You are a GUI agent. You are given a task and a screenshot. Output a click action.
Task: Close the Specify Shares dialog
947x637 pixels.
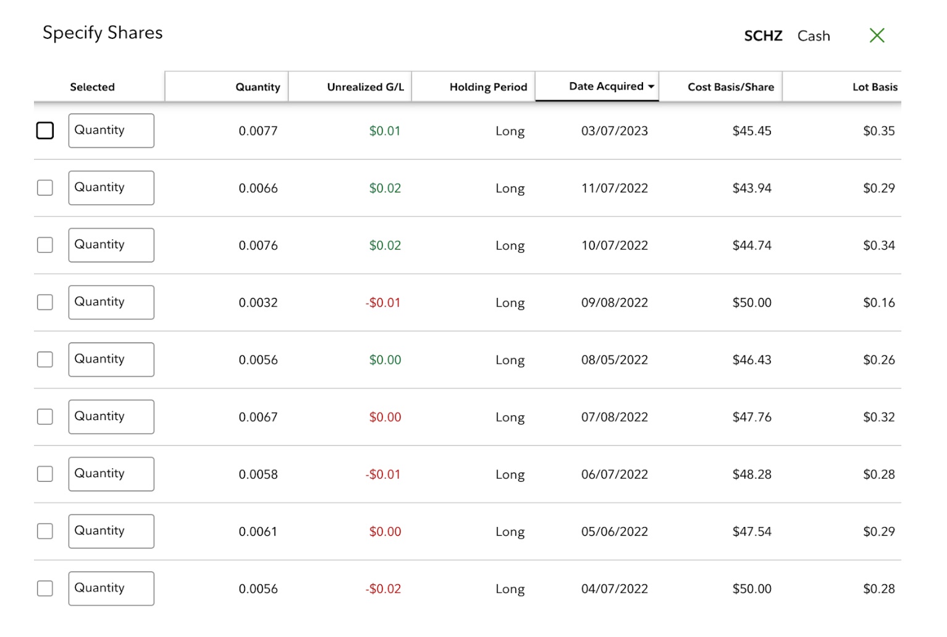pos(876,36)
